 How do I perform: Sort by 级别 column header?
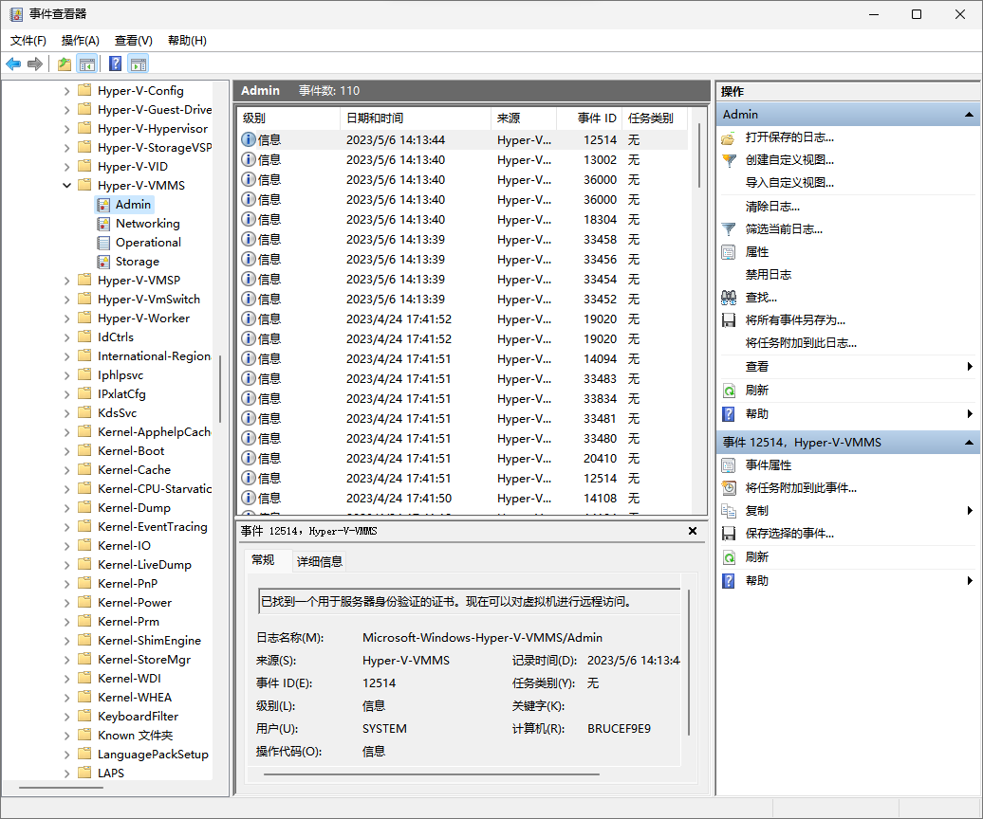point(288,118)
